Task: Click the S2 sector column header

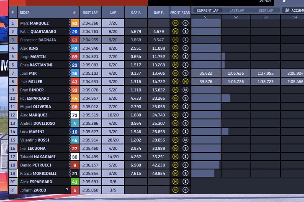Action: [236, 17]
